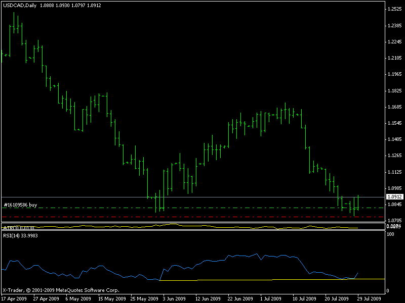Image resolution: width=405 pixels, height=303 pixels.
Task: Select the solid horizontal line at current price
Action: [x=202, y=196]
